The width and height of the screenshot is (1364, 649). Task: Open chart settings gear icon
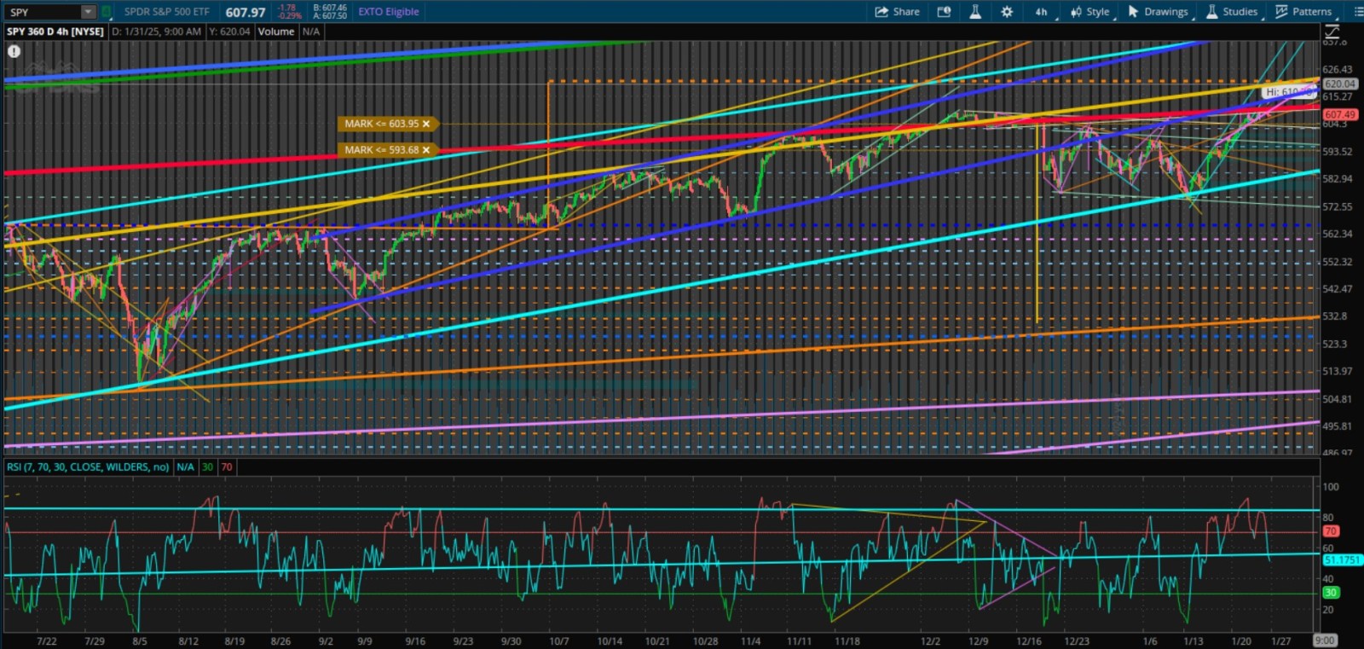pyautogui.click(x=1007, y=12)
